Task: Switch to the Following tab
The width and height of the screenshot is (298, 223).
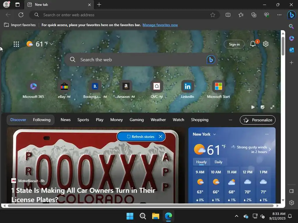Action: (42, 120)
